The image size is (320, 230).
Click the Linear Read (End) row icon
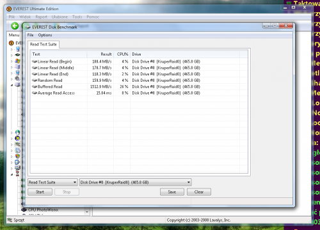(x=35, y=74)
